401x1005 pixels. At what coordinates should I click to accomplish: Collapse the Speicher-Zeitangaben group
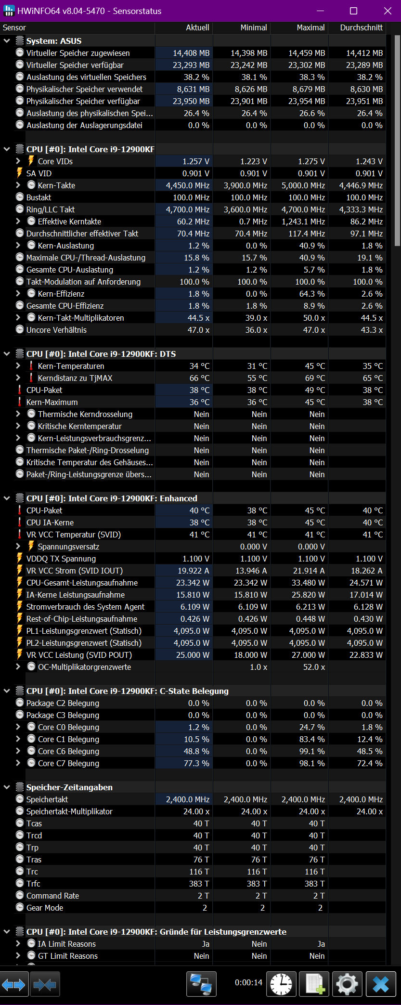(7, 787)
